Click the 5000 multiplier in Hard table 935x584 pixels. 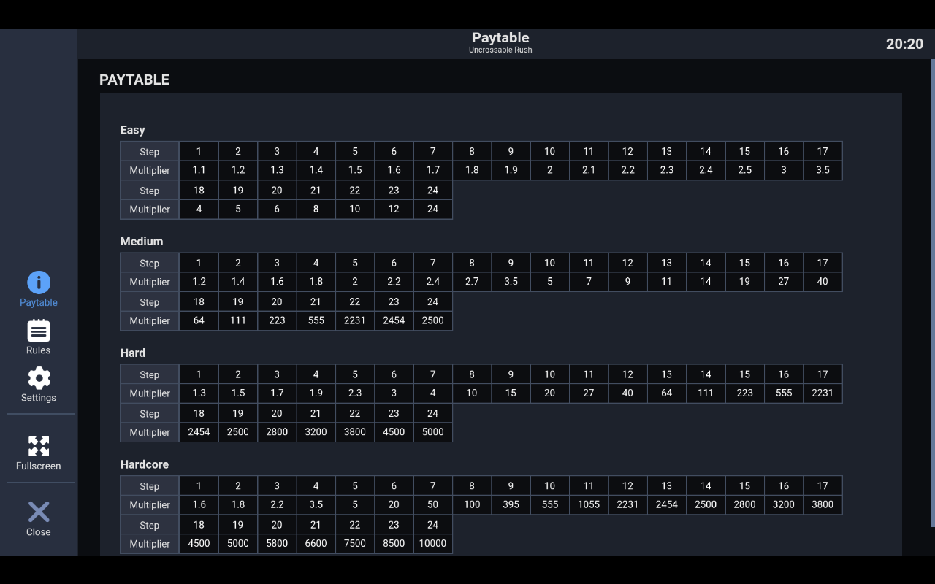click(433, 432)
